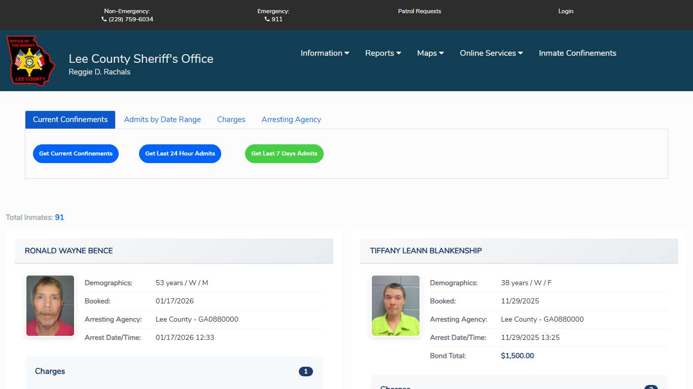Open the Patrol Requests page
The height and width of the screenshot is (389, 693).
(x=419, y=11)
